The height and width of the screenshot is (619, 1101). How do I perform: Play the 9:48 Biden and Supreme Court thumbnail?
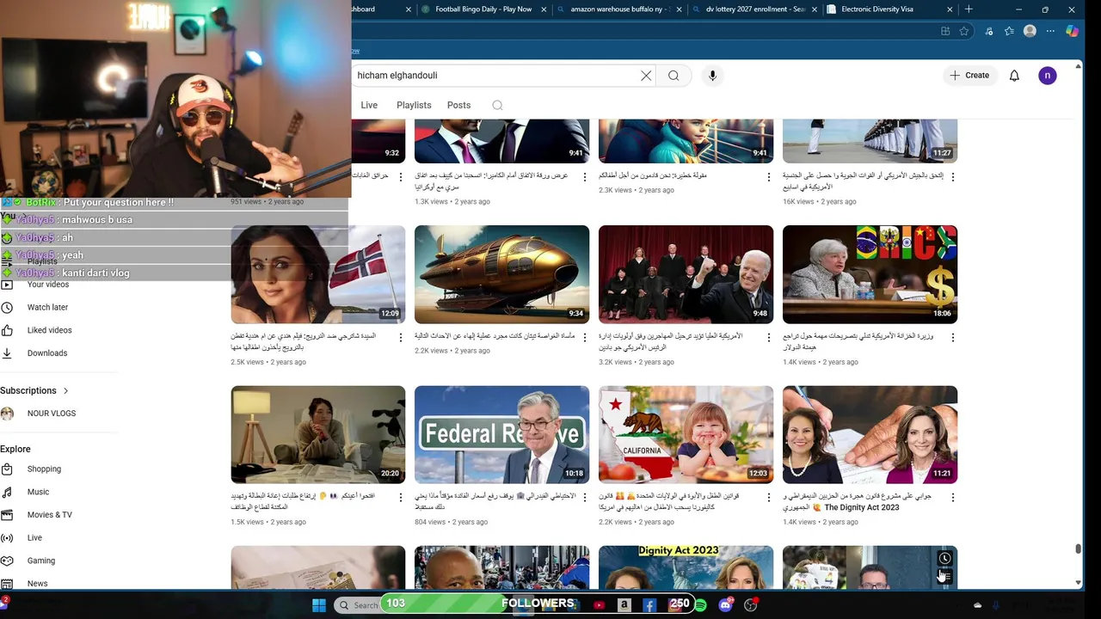686,274
